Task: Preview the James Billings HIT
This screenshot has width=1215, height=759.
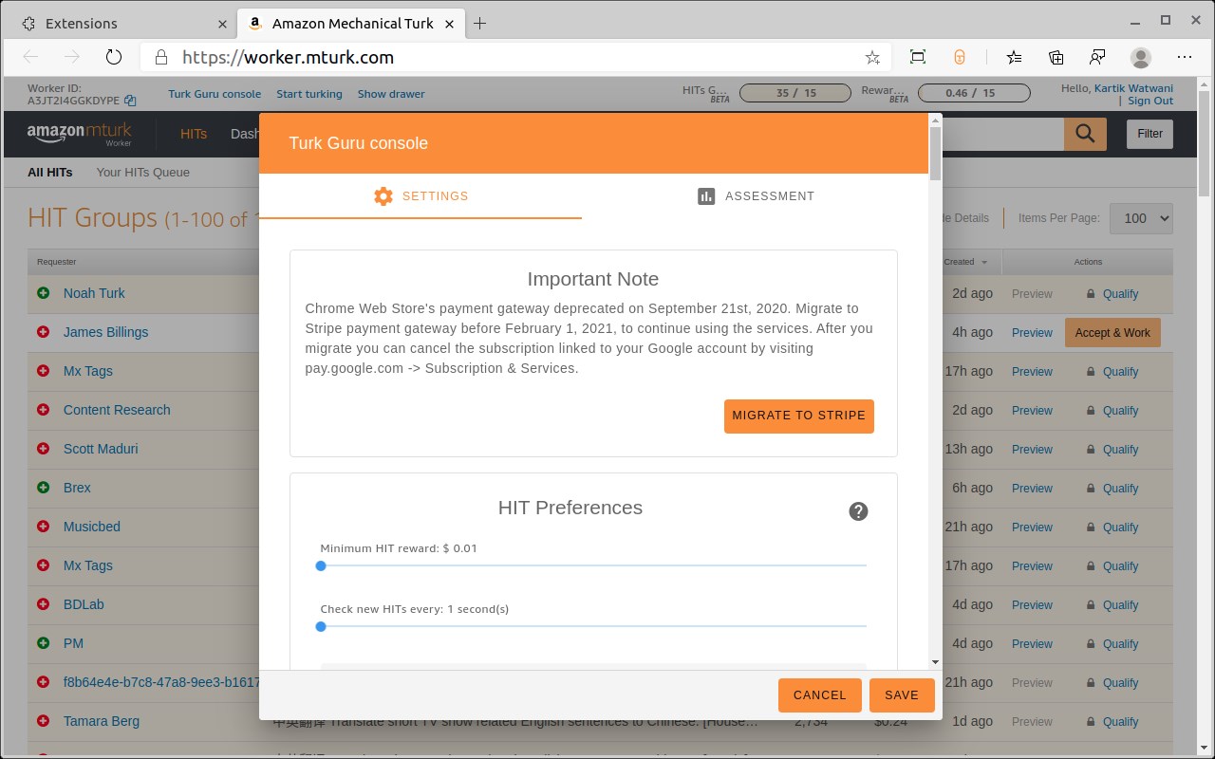Action: (x=1032, y=333)
